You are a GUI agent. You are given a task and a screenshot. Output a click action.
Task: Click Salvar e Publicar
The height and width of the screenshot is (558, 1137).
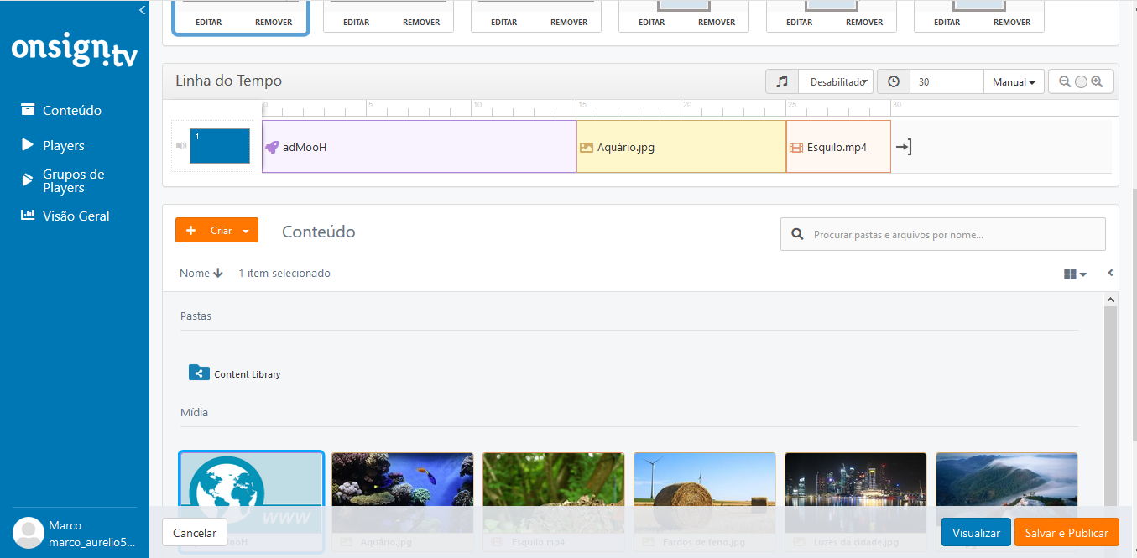(1067, 533)
